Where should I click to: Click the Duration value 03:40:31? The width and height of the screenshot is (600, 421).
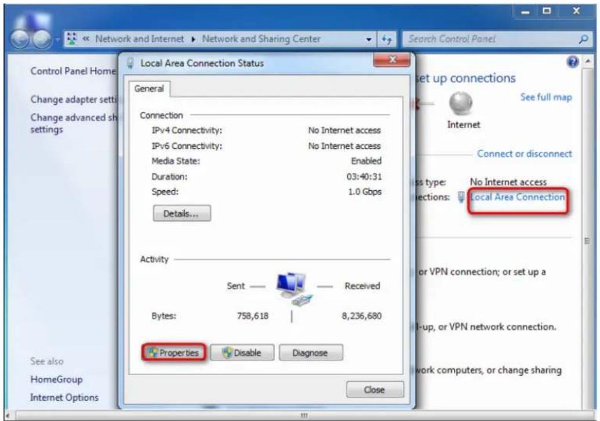coord(364,176)
